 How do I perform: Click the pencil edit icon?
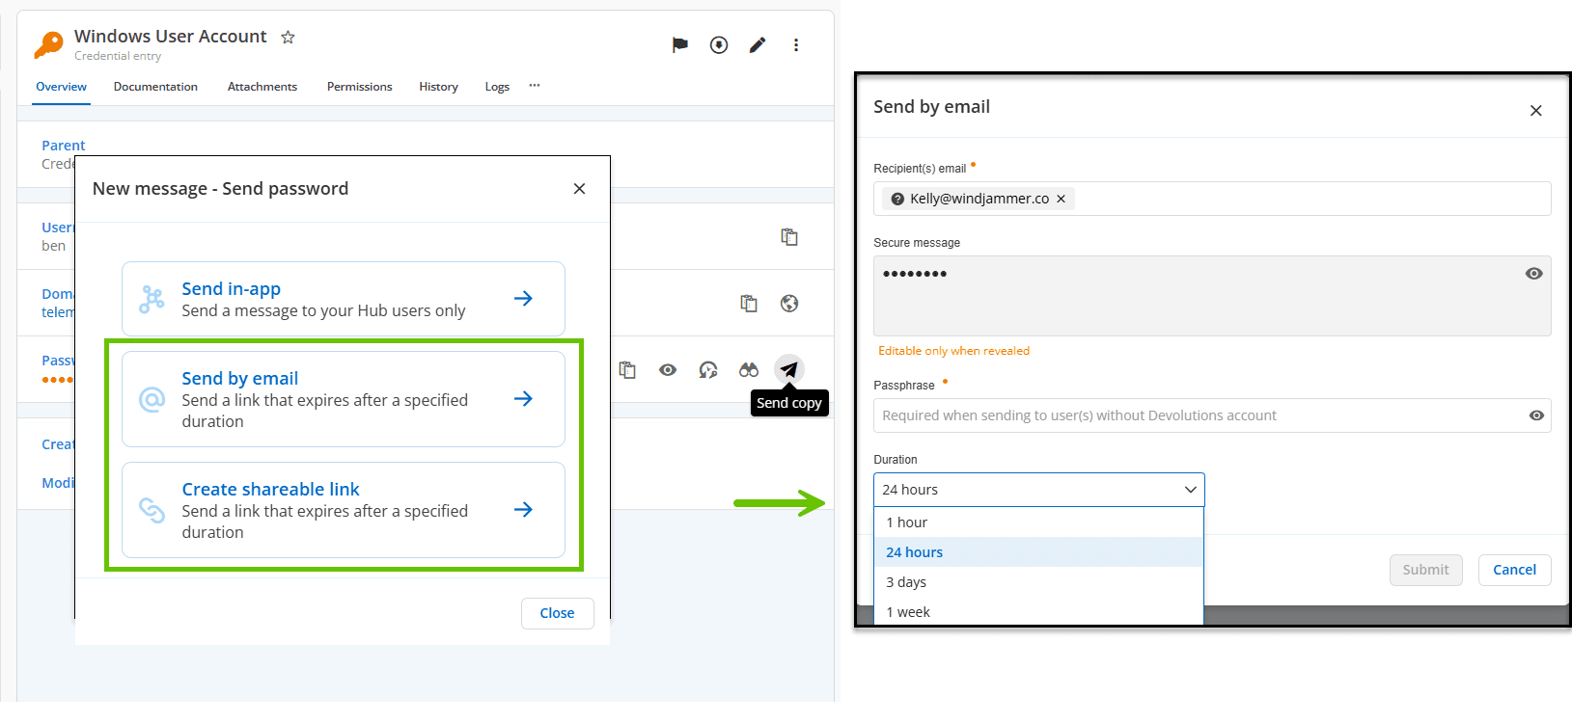[758, 44]
